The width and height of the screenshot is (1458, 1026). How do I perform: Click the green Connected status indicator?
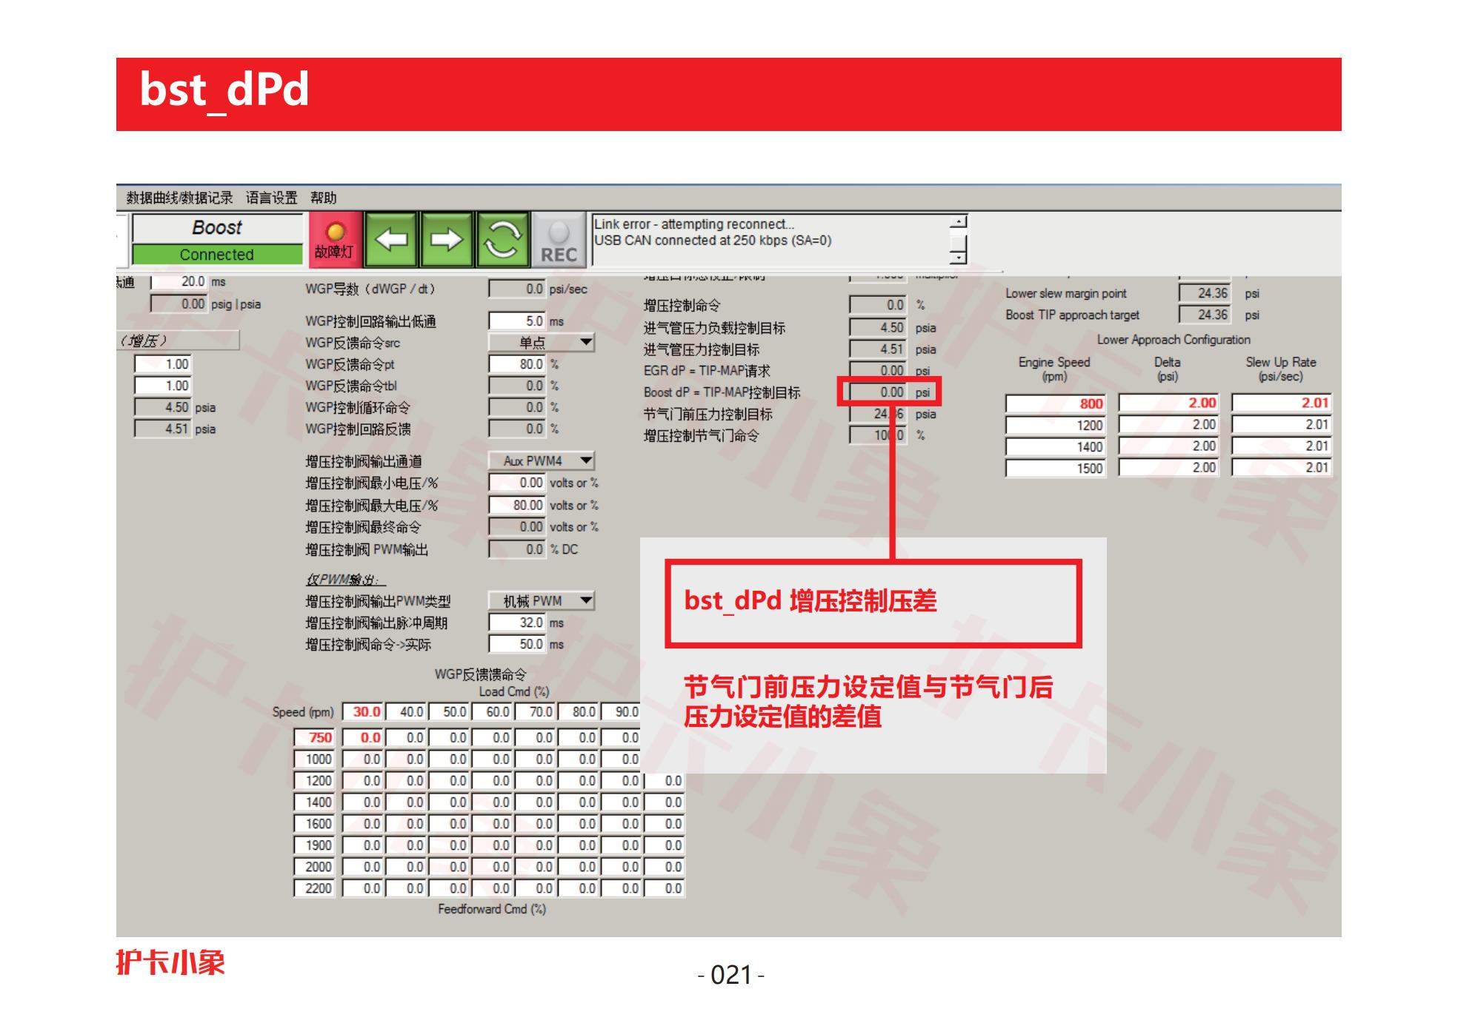pos(217,255)
